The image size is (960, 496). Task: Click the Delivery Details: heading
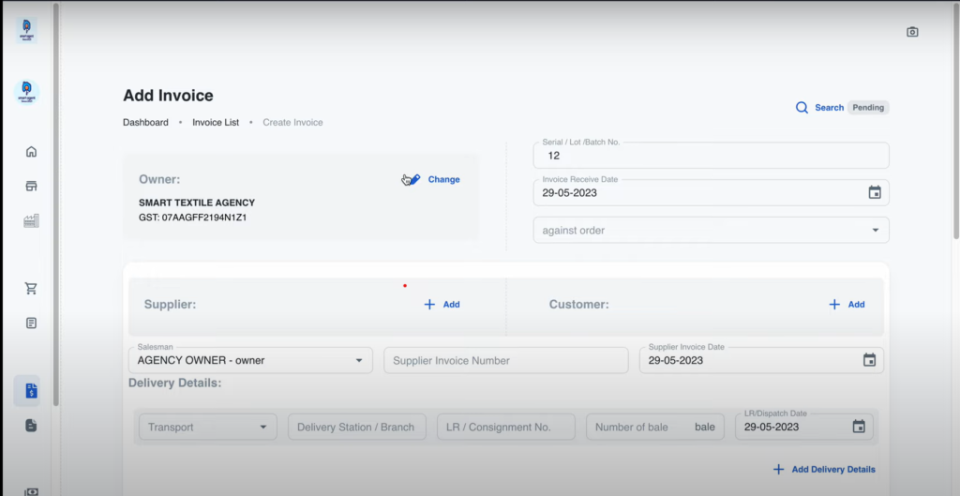click(x=174, y=383)
